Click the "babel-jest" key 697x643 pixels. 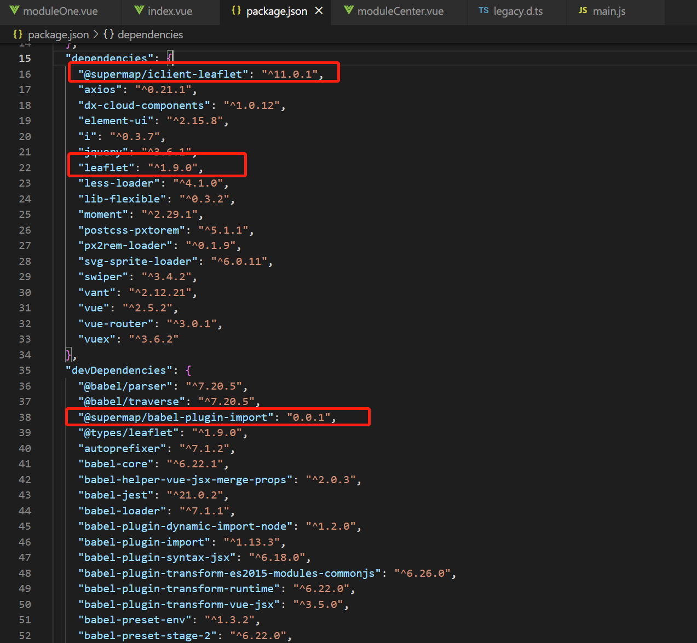click(x=116, y=495)
